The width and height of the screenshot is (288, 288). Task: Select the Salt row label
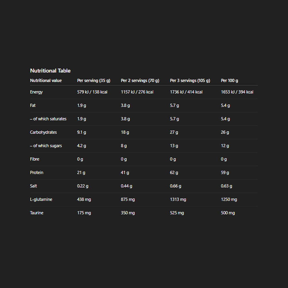click(33, 186)
